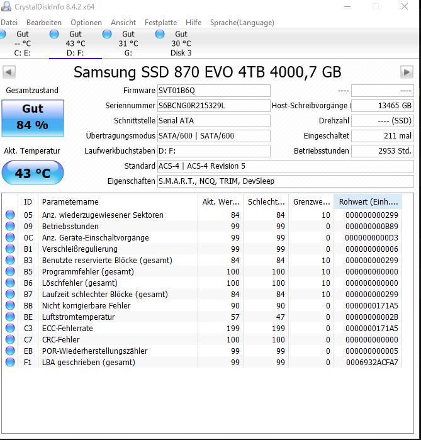The width and height of the screenshot is (421, 440).
Task: Click status orb for LBA geschrieben row
Action: 10,362
